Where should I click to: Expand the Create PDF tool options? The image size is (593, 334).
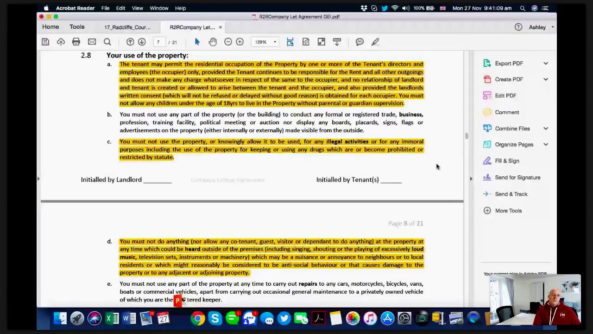(545, 79)
